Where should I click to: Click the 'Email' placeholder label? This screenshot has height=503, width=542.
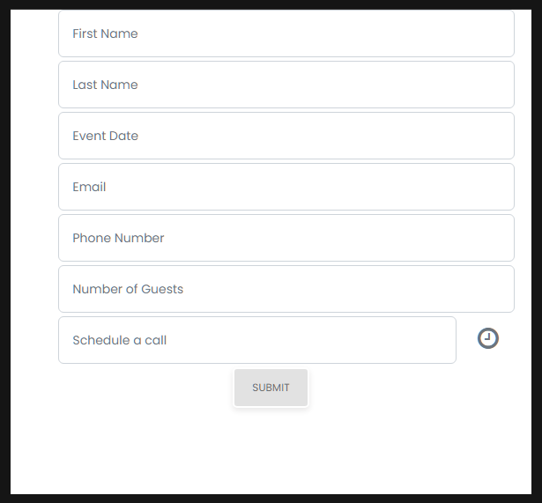tap(89, 187)
